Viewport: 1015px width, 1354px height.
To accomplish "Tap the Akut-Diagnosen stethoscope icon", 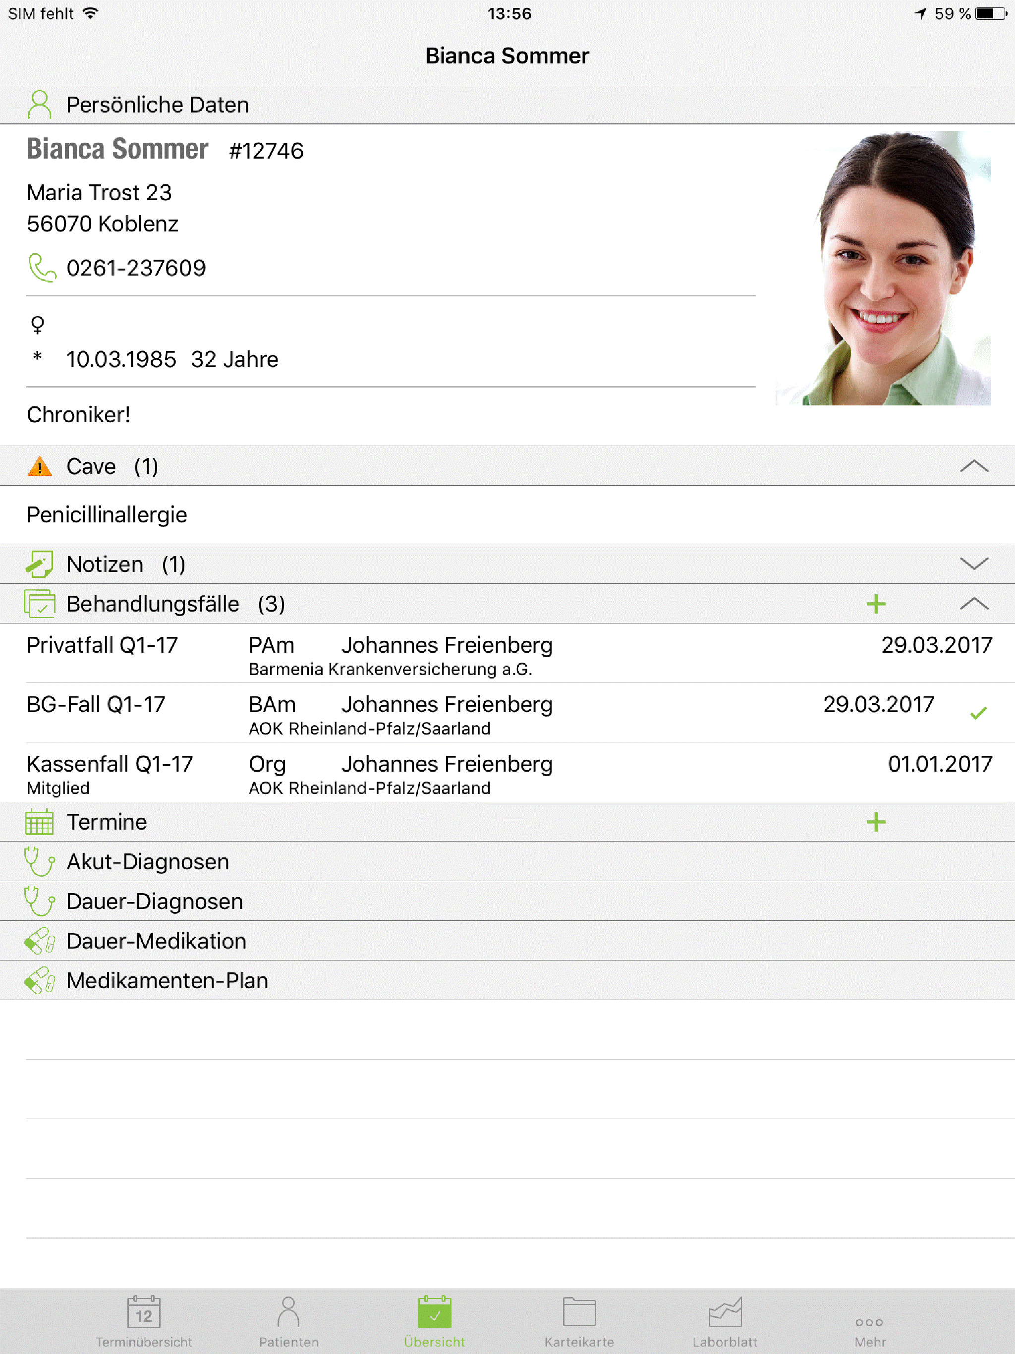I will (40, 861).
